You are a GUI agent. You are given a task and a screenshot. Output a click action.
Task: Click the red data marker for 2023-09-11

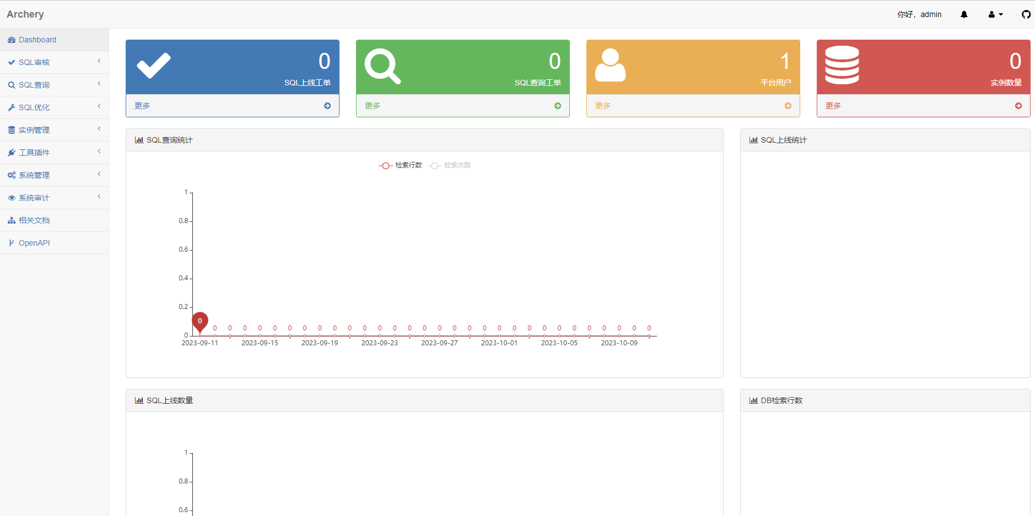click(x=200, y=321)
